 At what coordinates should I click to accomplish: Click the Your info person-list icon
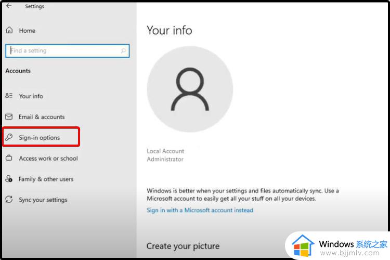pos(9,96)
